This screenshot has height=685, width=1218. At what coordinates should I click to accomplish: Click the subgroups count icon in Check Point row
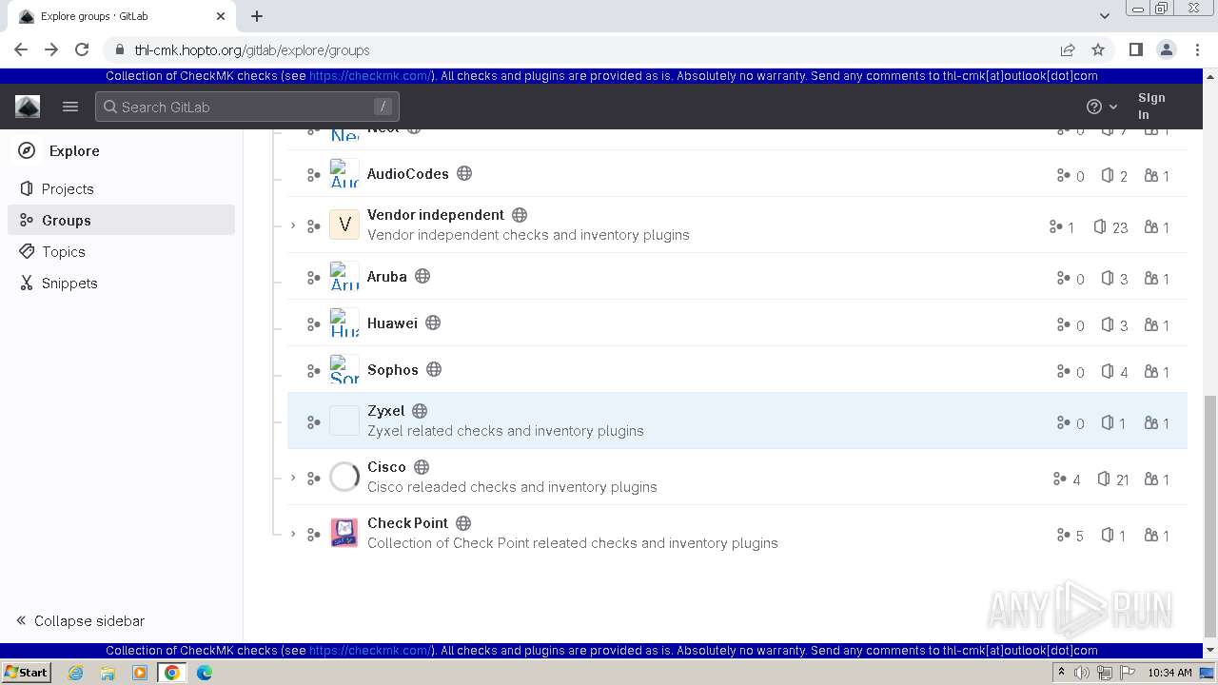coord(1063,535)
